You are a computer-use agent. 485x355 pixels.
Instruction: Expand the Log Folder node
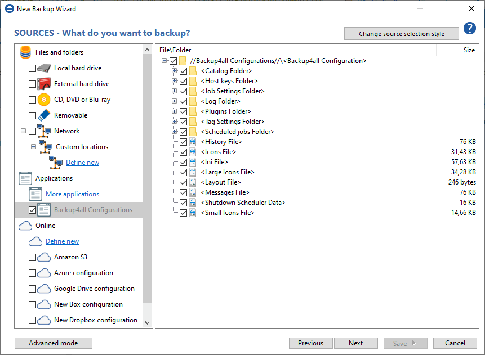tap(175, 101)
